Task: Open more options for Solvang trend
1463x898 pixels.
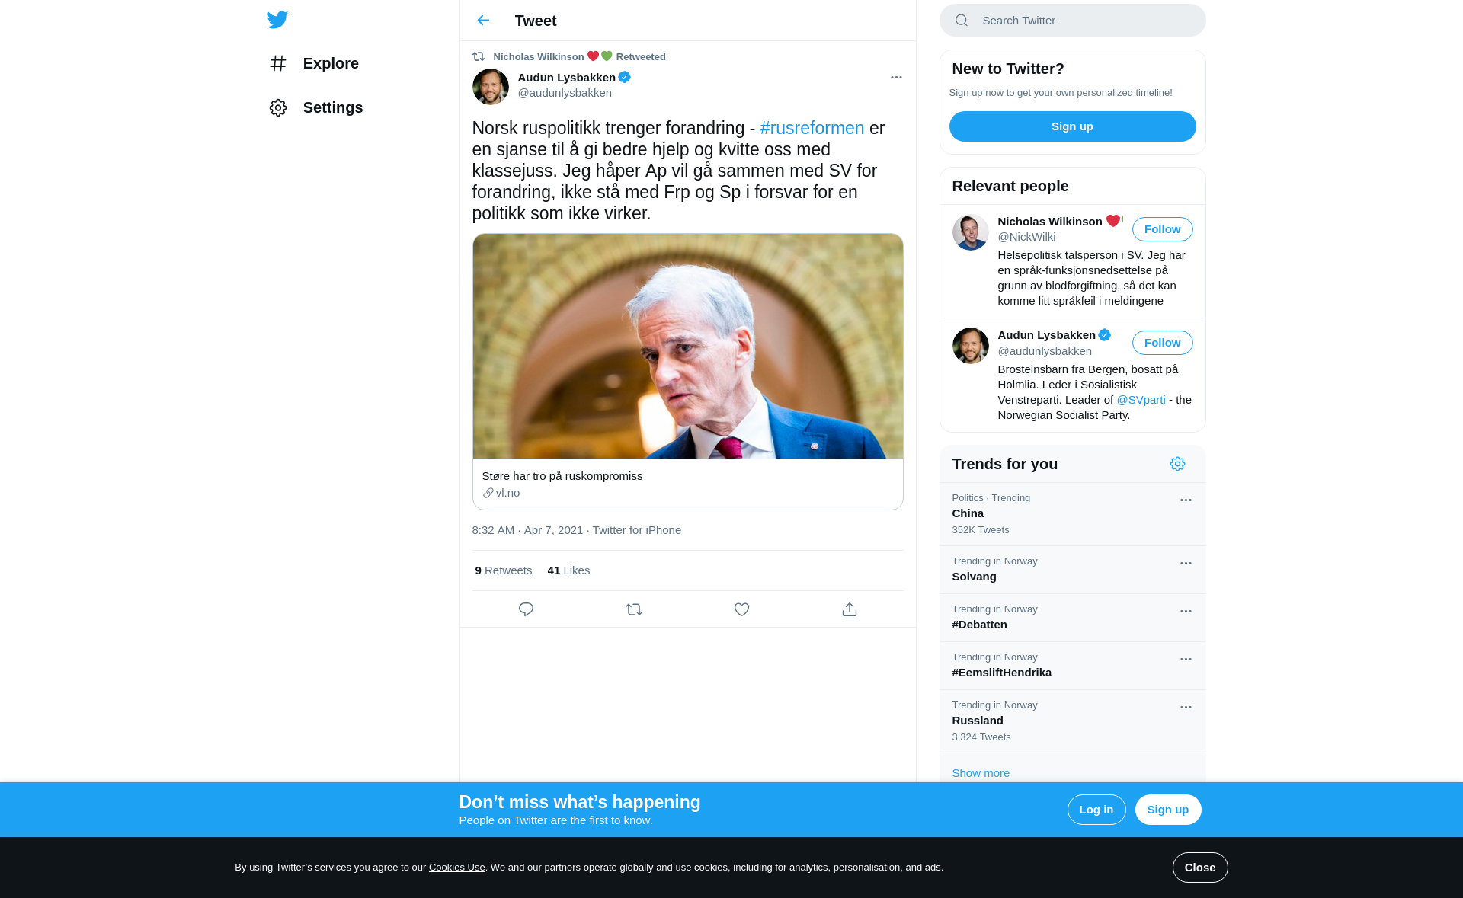Action: pos(1186,564)
